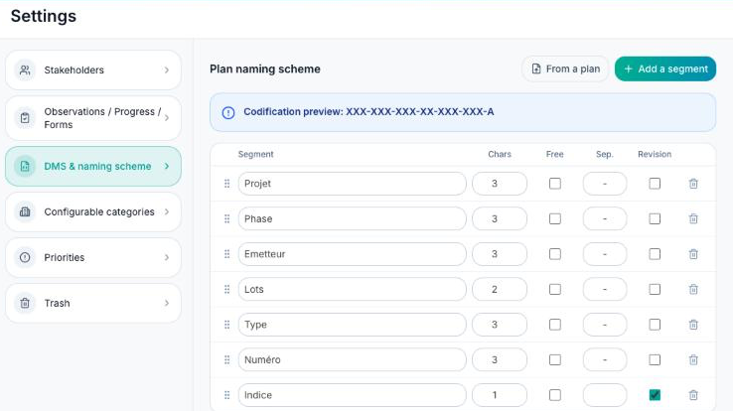This screenshot has width=733, height=411.
Task: Expand the Trash chevron
Action: coord(167,303)
